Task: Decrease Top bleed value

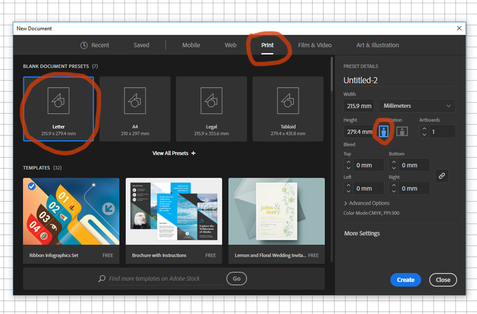Action: point(348,168)
